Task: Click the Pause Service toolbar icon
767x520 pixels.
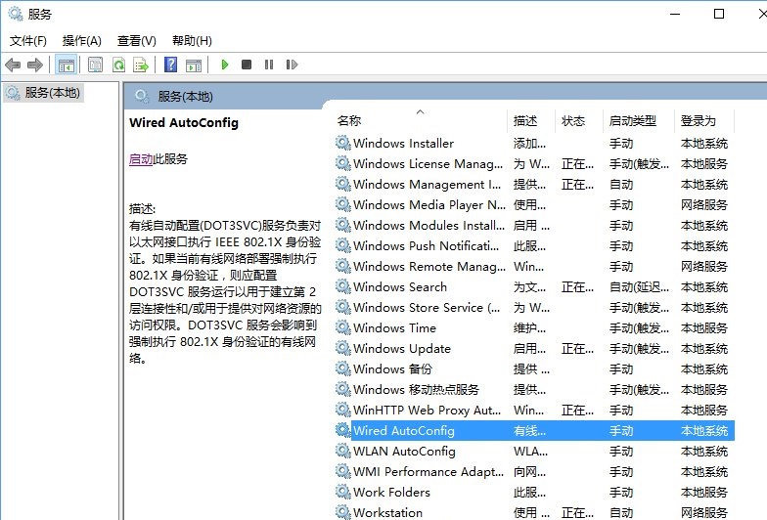Action: [269, 65]
